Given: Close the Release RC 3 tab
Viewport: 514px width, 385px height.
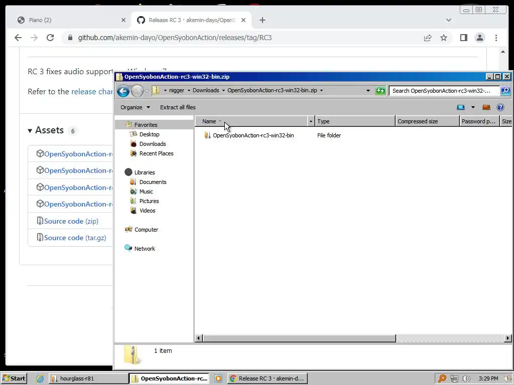Looking at the screenshot, I should click(243, 20).
